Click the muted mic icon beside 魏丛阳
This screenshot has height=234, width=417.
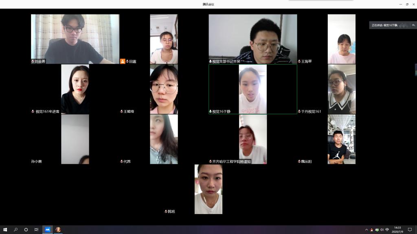point(299,162)
